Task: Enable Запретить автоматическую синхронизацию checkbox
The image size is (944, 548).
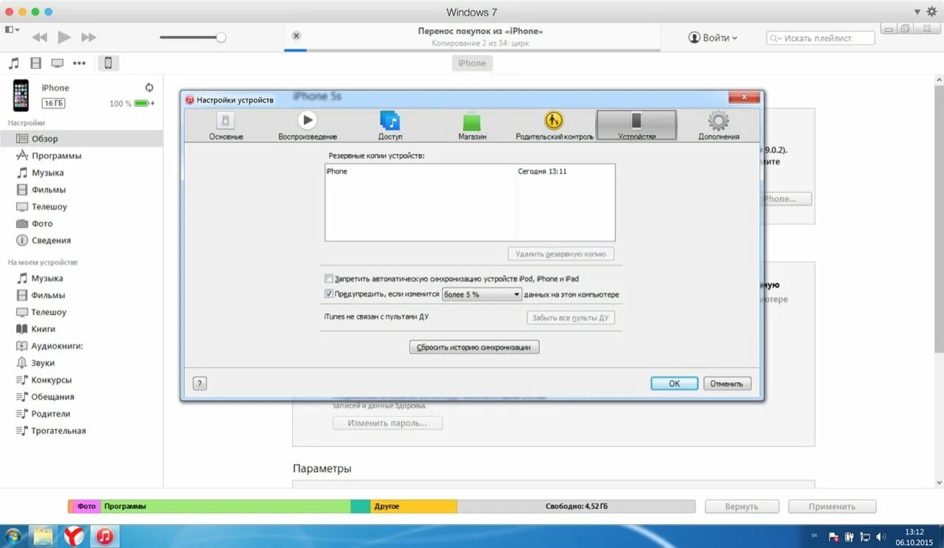Action: (x=329, y=279)
